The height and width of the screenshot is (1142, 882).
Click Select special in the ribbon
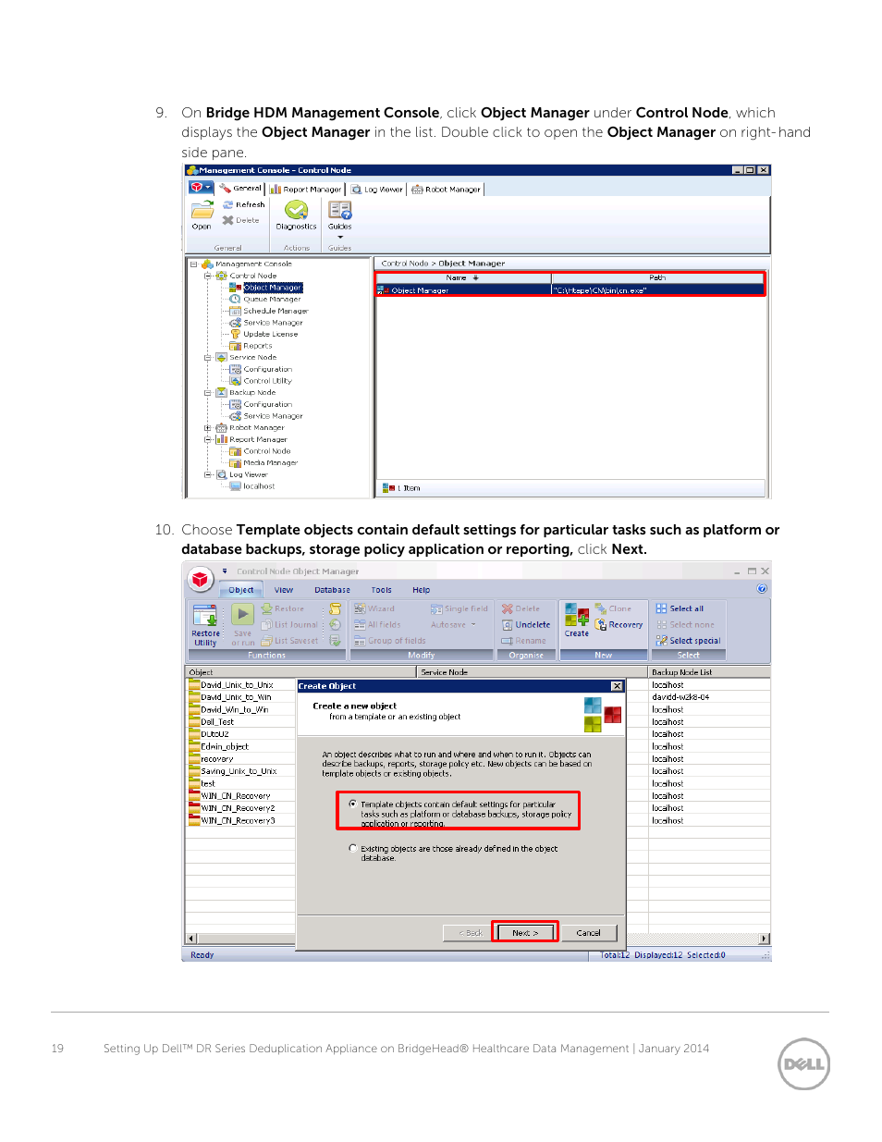[688, 641]
